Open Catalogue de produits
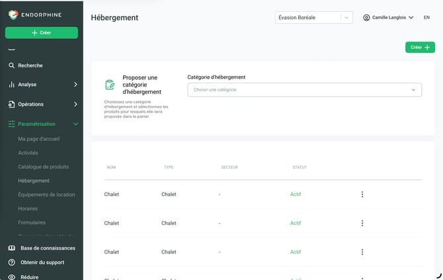Viewport: 443px width, 280px height. click(43, 167)
